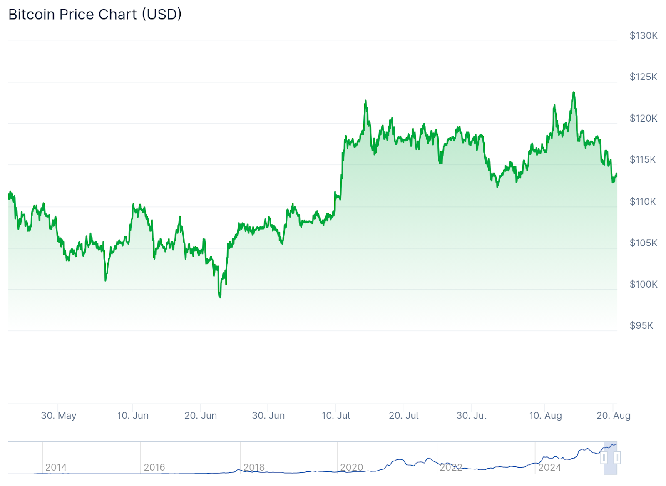
Task: Click the "30. May" date axis label
Action: [59, 415]
